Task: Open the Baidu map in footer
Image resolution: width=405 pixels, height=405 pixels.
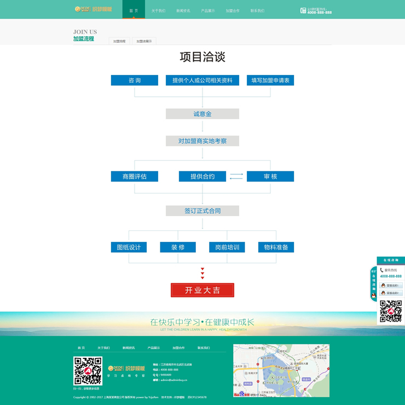Action: click(x=281, y=371)
